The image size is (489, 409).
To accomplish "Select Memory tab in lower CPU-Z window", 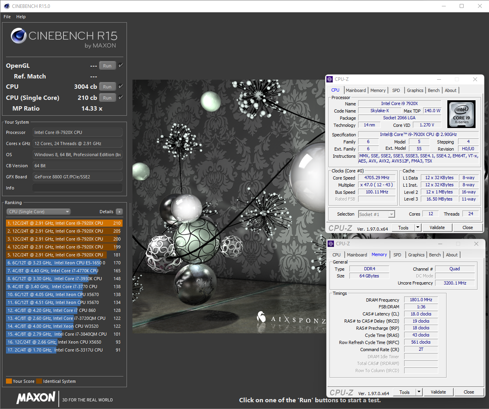I will [379, 254].
